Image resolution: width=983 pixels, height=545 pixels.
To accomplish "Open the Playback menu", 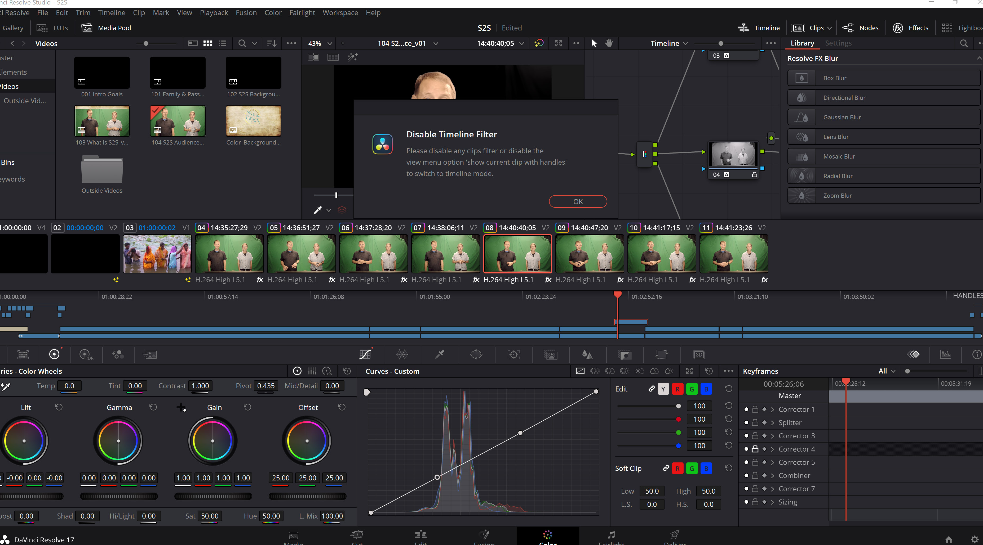I will tap(214, 13).
